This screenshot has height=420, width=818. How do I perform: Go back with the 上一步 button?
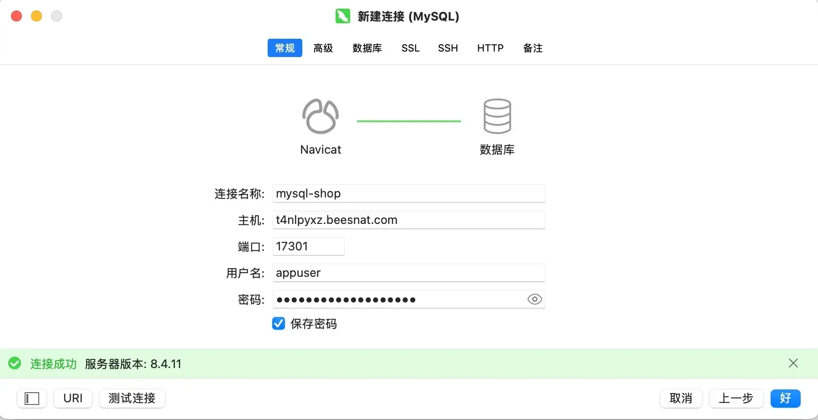pos(736,399)
